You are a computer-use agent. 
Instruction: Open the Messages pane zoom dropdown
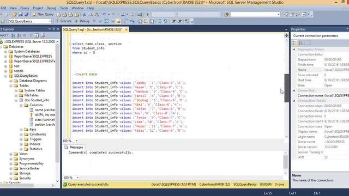point(77,177)
